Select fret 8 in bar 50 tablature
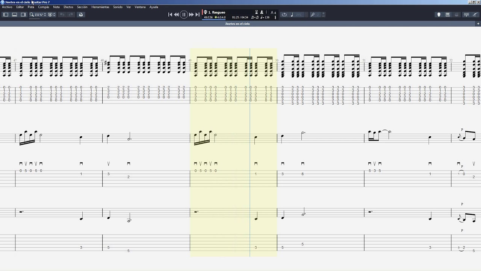Screen dimensions: 481x271 tap(303, 174)
